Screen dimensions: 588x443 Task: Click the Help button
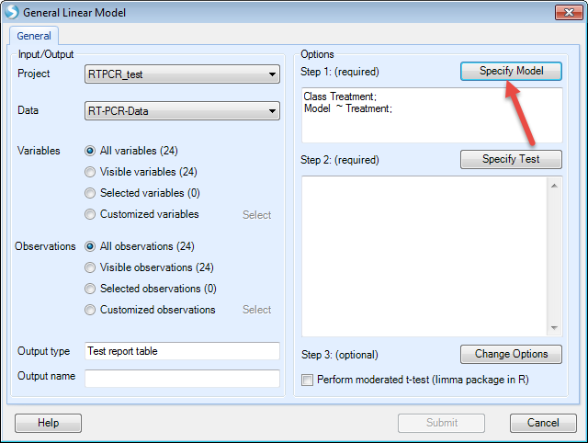click(48, 423)
